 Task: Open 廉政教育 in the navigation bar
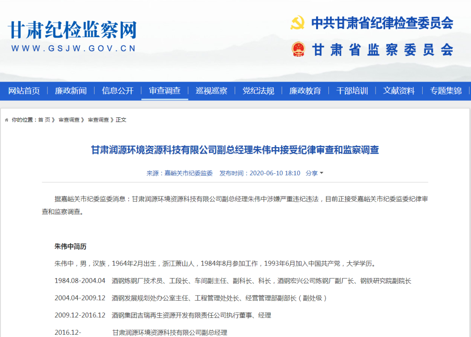(x=305, y=91)
